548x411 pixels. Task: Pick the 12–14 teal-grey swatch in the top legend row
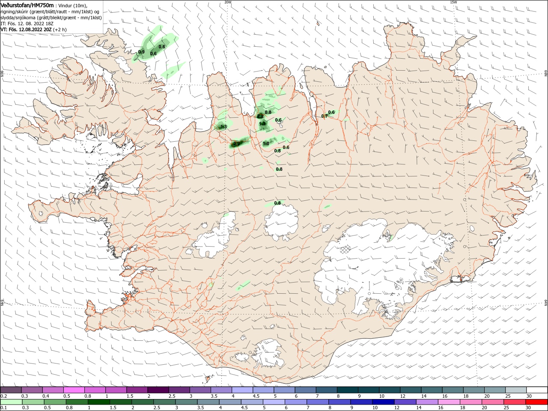coord(411,390)
